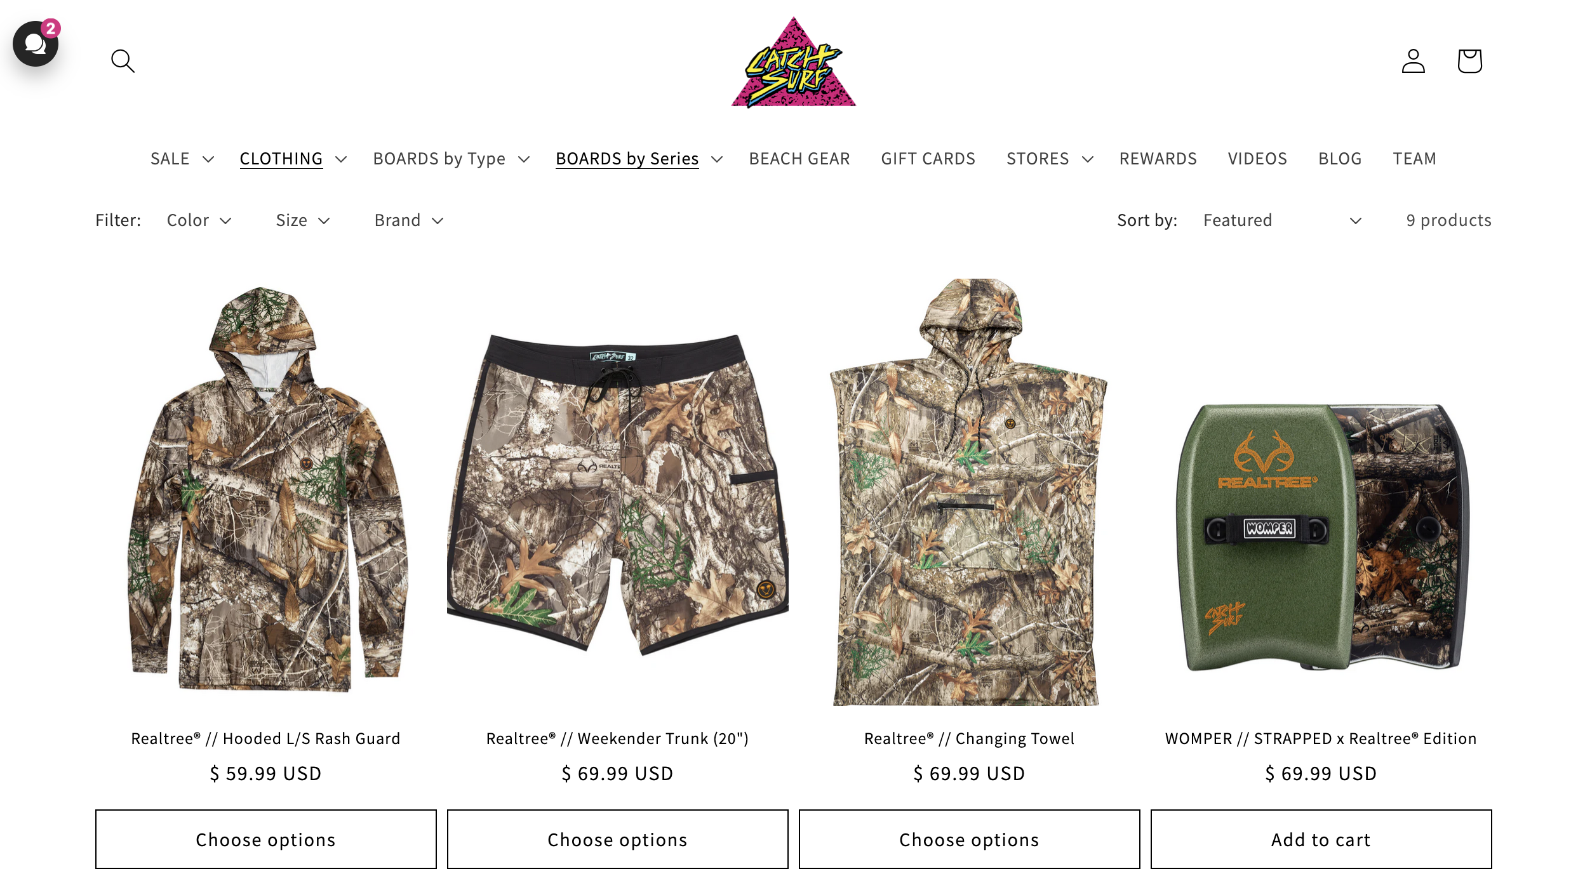Choose options for the Changing Towel

[969, 839]
